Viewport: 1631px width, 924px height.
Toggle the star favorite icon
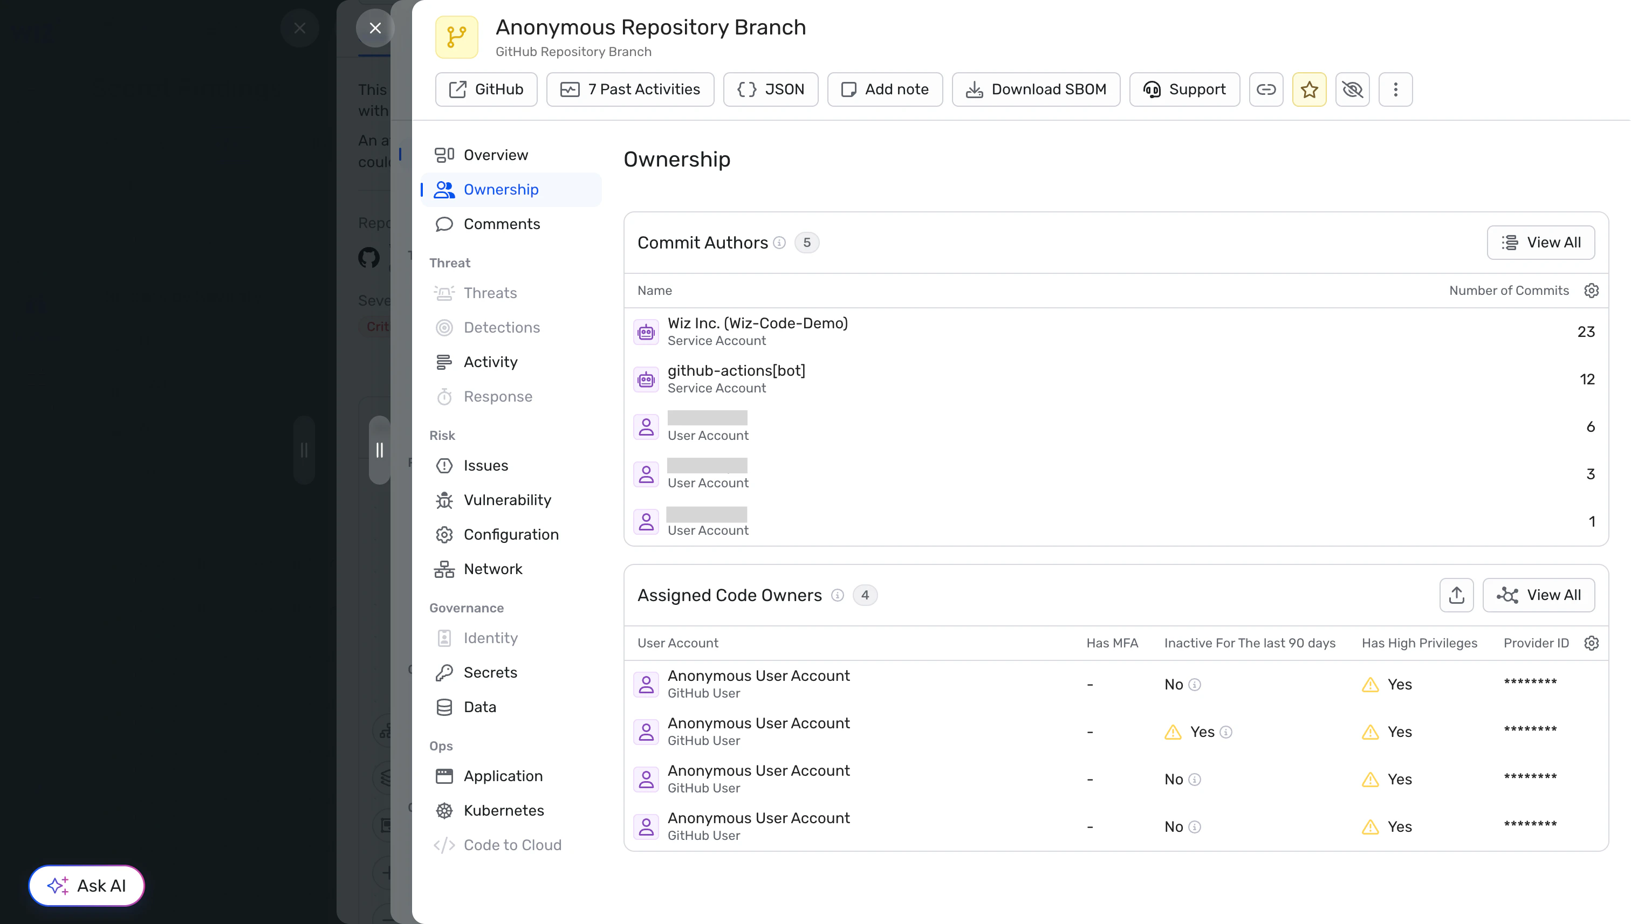click(1309, 89)
